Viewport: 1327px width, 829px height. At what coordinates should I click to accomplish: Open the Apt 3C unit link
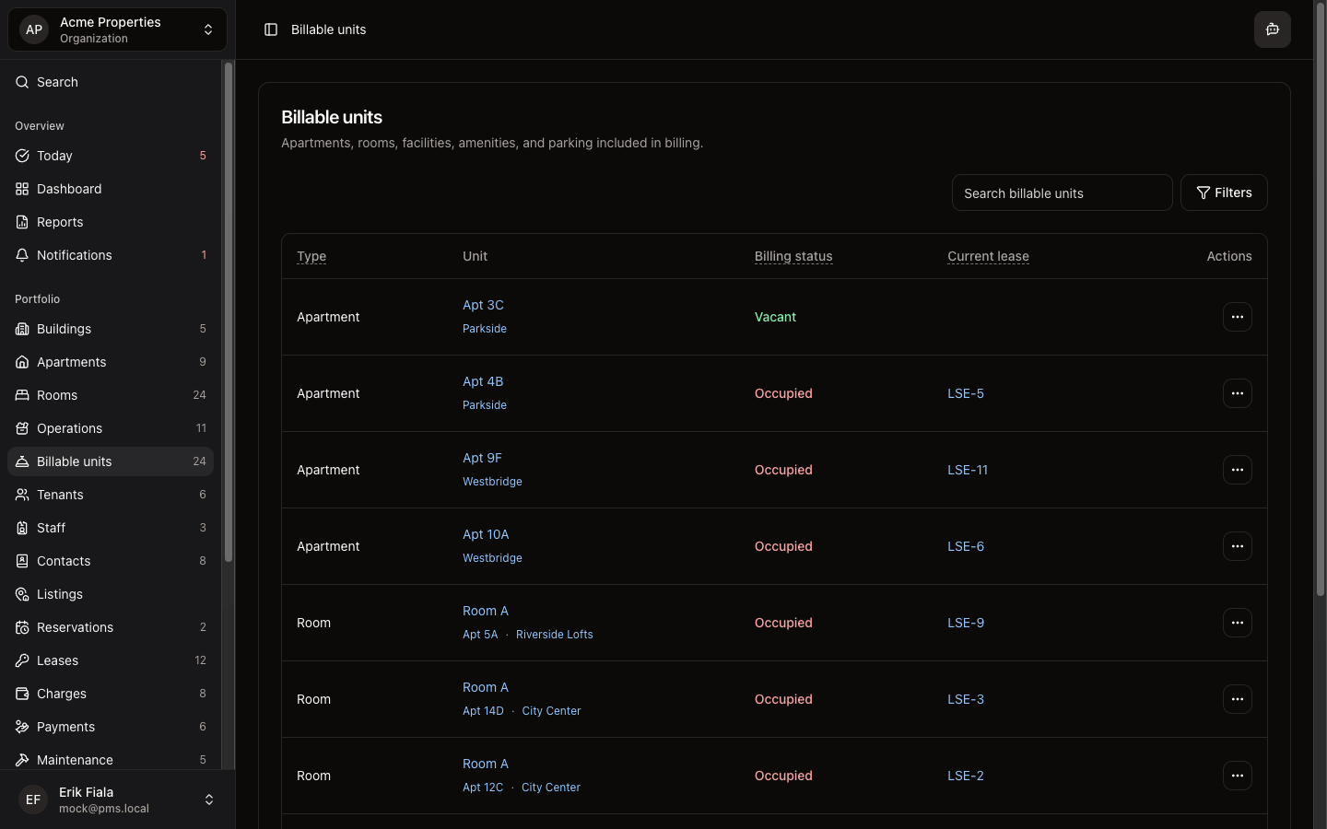click(483, 305)
